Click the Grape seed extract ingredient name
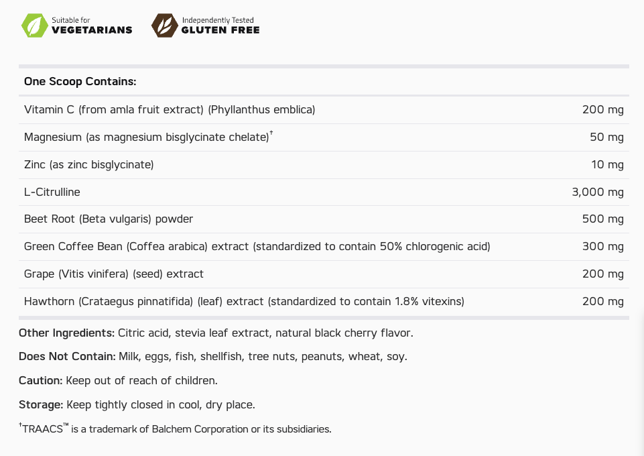 click(113, 274)
